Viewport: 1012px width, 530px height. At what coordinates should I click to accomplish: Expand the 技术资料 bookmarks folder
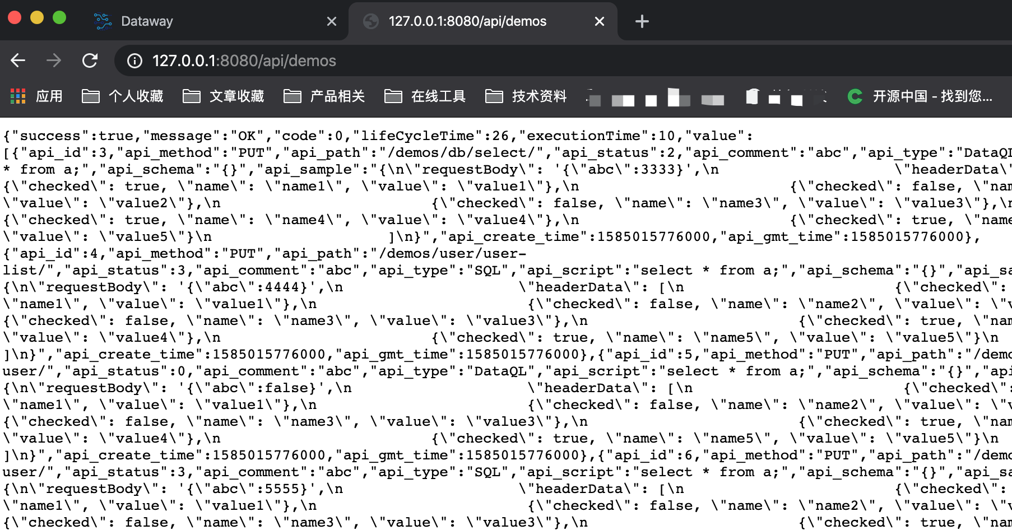pyautogui.click(x=494, y=96)
